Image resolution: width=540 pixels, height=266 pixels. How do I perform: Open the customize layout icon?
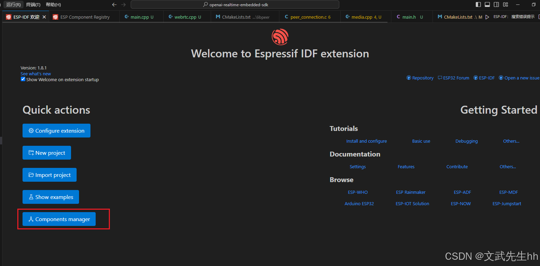pyautogui.click(x=505, y=4)
